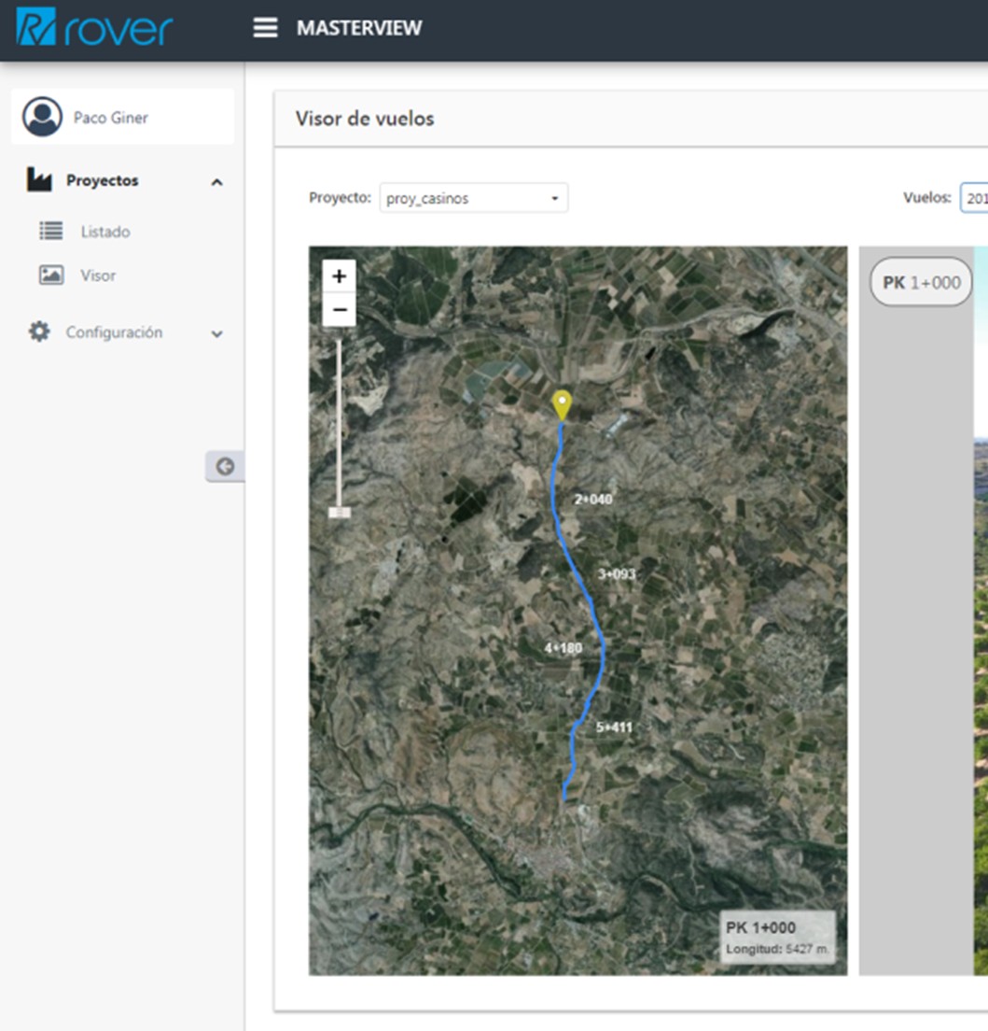Click the Configuración gear icon
Image resolution: width=988 pixels, height=1031 pixels.
39,332
